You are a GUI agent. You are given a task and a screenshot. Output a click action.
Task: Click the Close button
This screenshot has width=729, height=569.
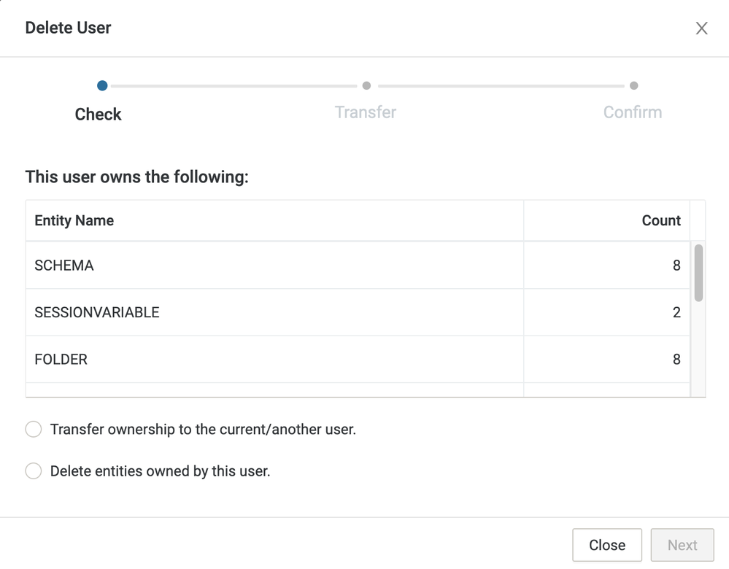click(x=606, y=545)
